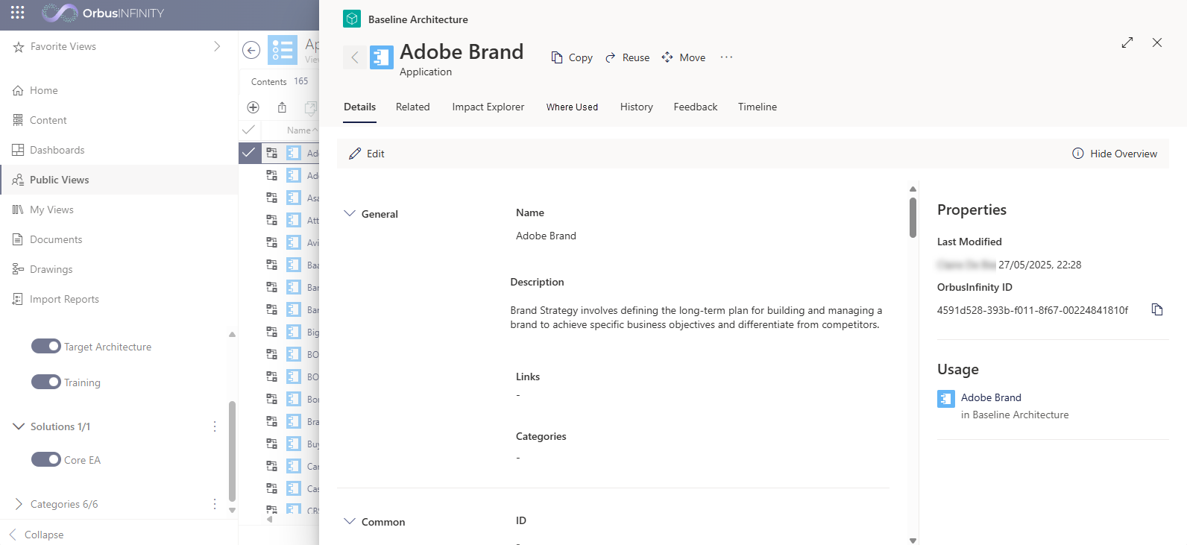Toggle the Target Architecture switch
The height and width of the screenshot is (545, 1187).
[46, 346]
